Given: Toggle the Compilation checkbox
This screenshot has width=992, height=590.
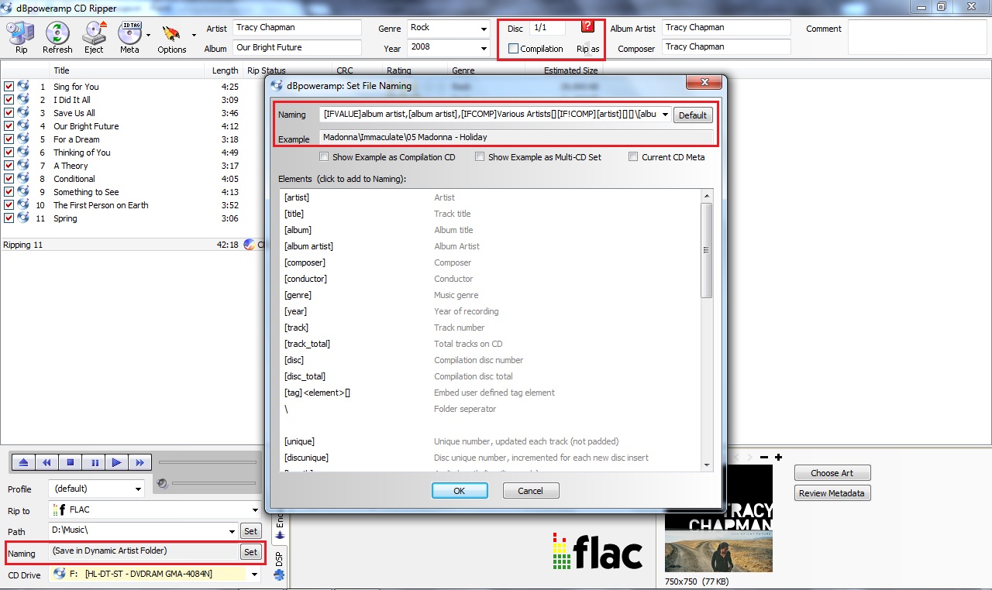Looking at the screenshot, I should click(x=513, y=49).
